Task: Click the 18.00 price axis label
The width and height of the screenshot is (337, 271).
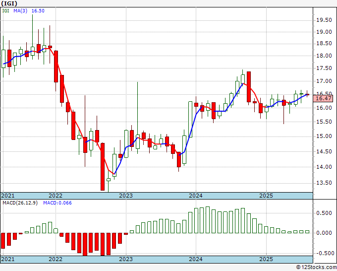Action: coord(324,56)
